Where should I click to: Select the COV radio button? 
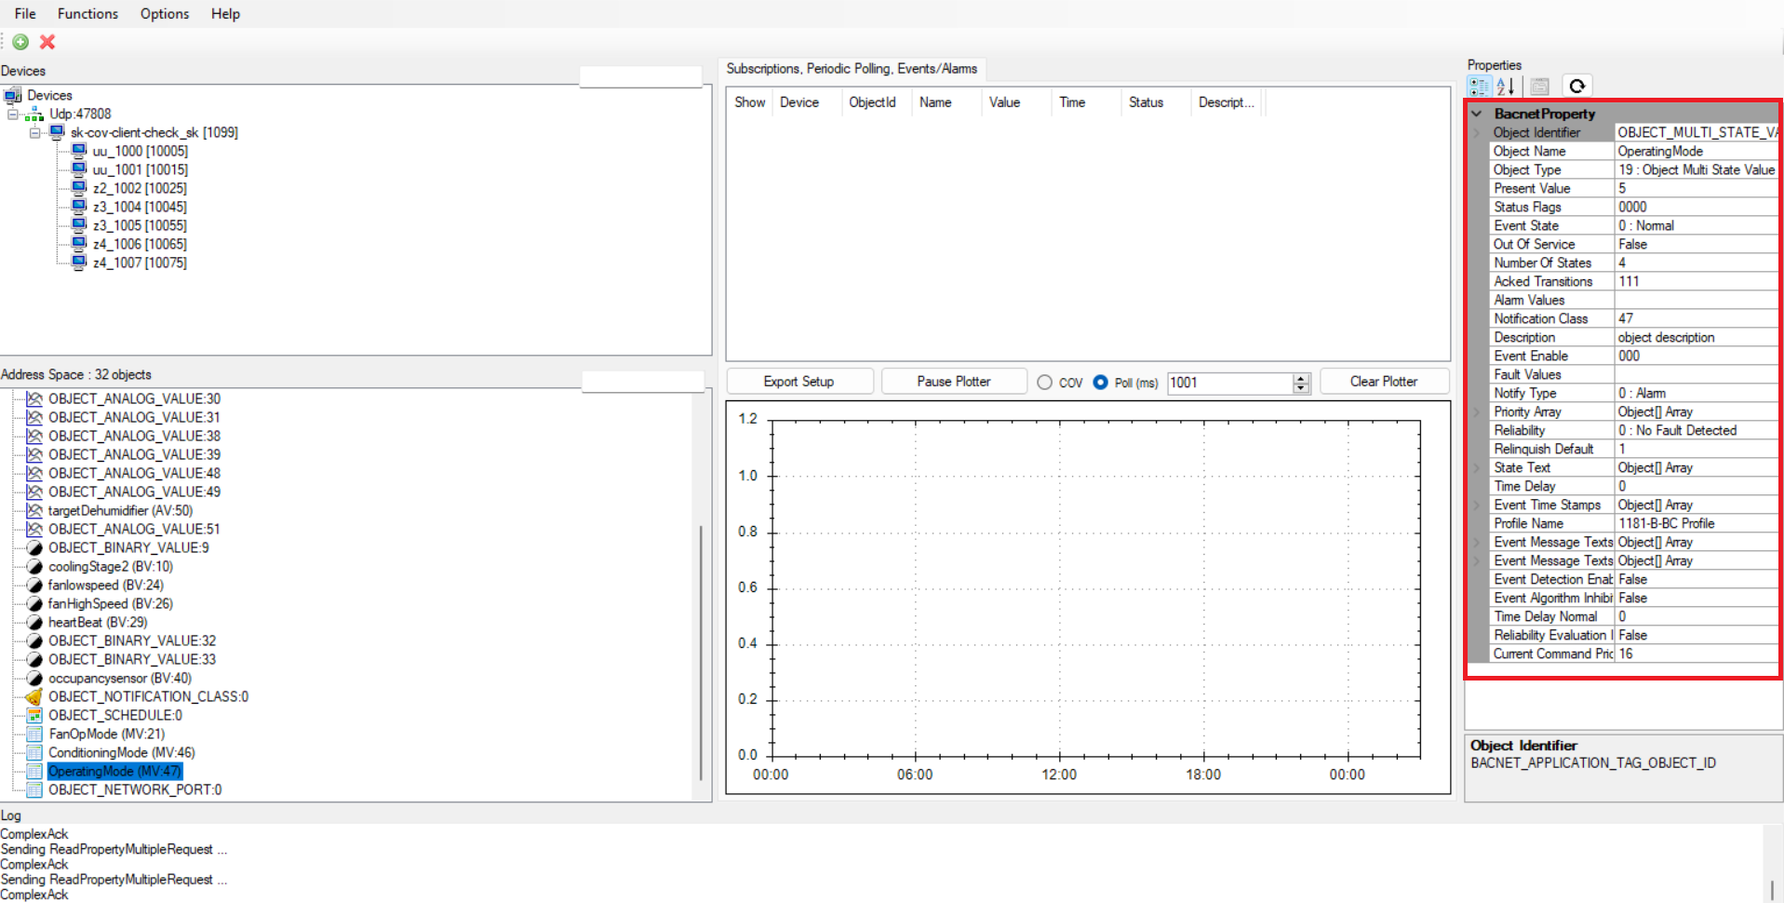click(x=1045, y=383)
